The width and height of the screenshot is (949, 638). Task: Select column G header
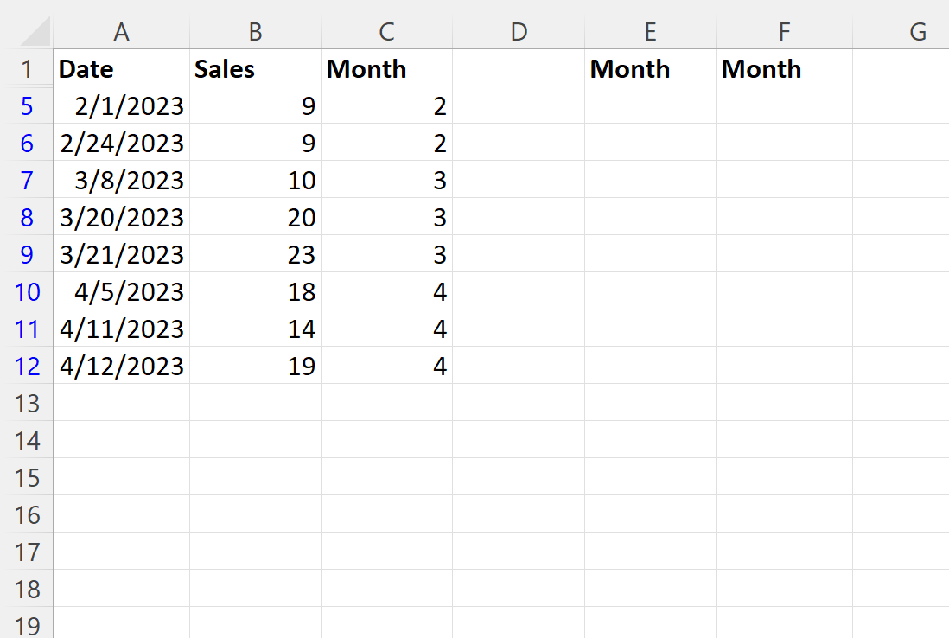901,31
